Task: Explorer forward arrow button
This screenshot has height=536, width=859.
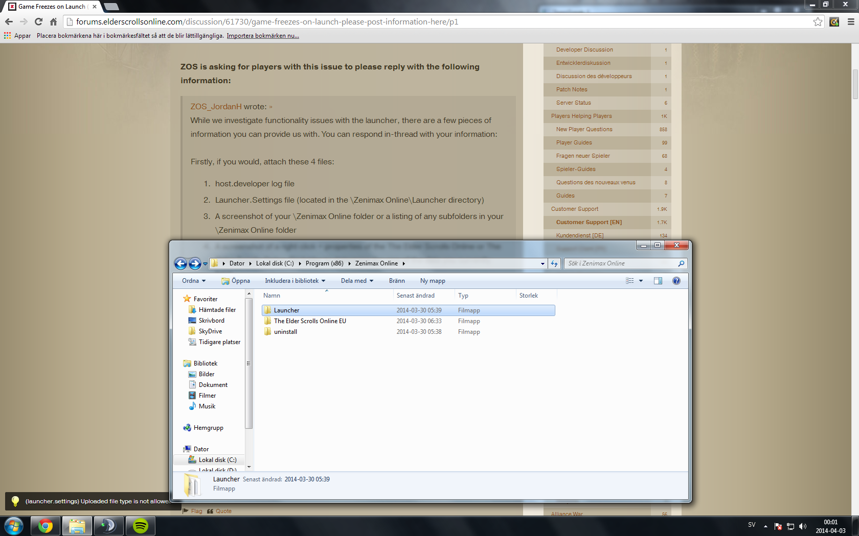Action: pos(195,263)
